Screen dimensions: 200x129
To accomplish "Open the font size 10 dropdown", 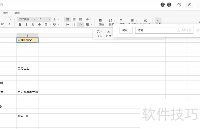I will click(44, 19).
